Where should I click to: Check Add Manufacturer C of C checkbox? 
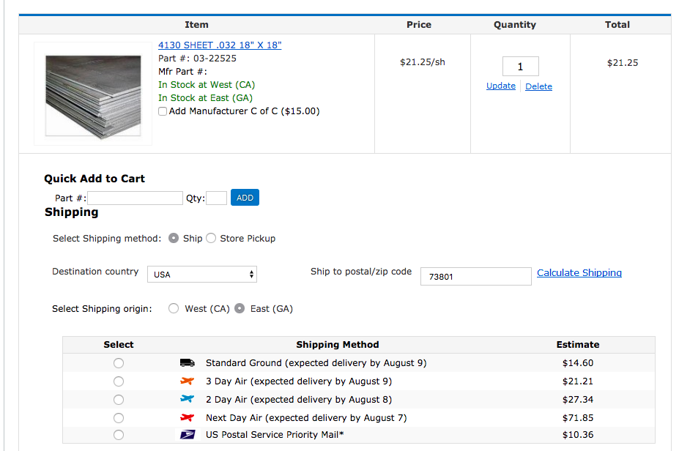(x=163, y=112)
